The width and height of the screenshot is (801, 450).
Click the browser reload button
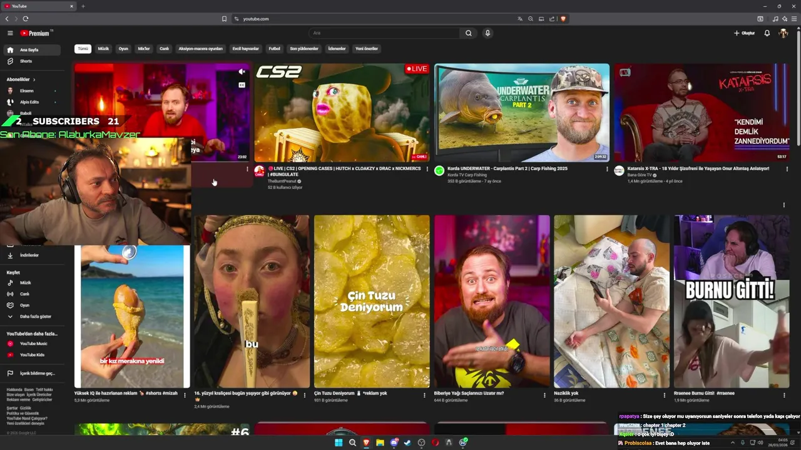(26, 19)
